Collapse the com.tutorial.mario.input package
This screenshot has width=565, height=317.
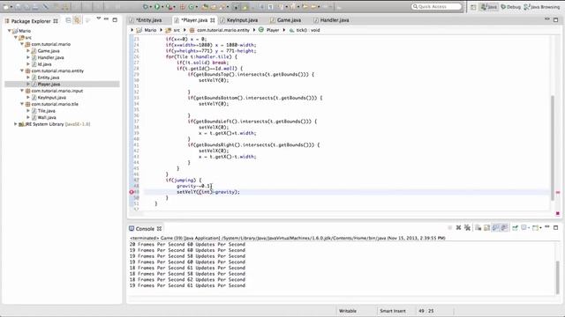(22, 91)
